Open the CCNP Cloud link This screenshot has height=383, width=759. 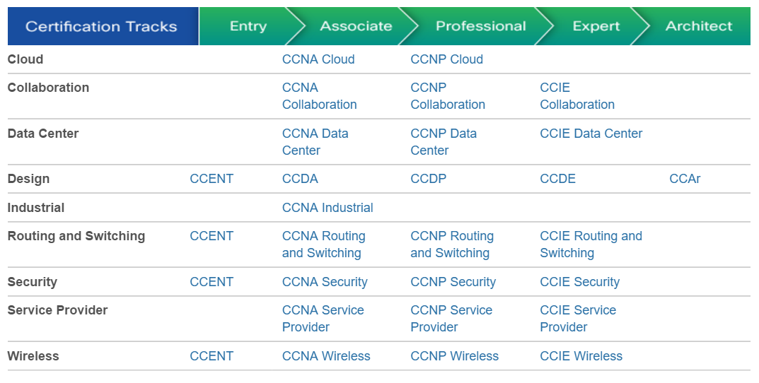pyautogui.click(x=447, y=59)
